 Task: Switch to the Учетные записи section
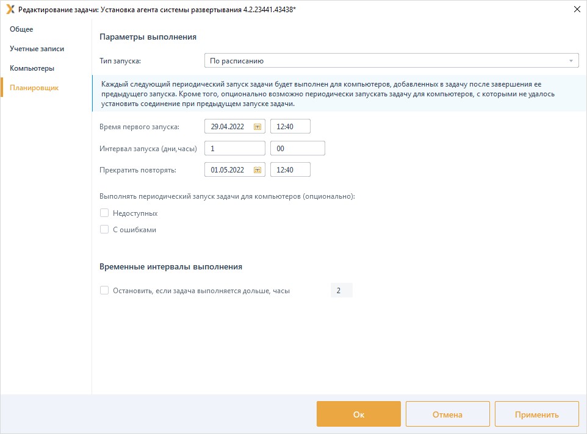pos(37,49)
